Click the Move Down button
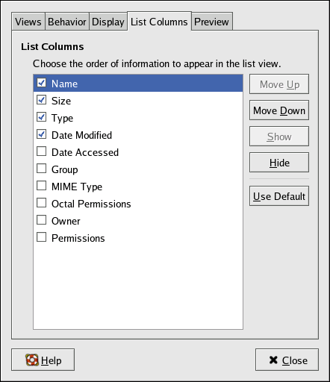The height and width of the screenshot is (382, 330). (x=279, y=110)
